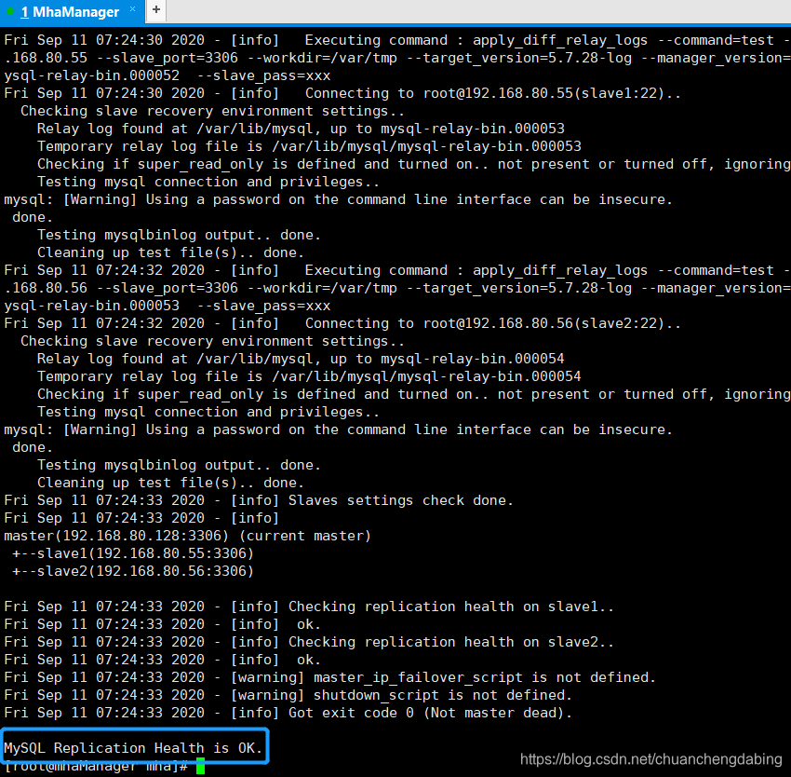
Task: Click the text 'MySQL Replication Health is OK.'
Action: click(133, 748)
